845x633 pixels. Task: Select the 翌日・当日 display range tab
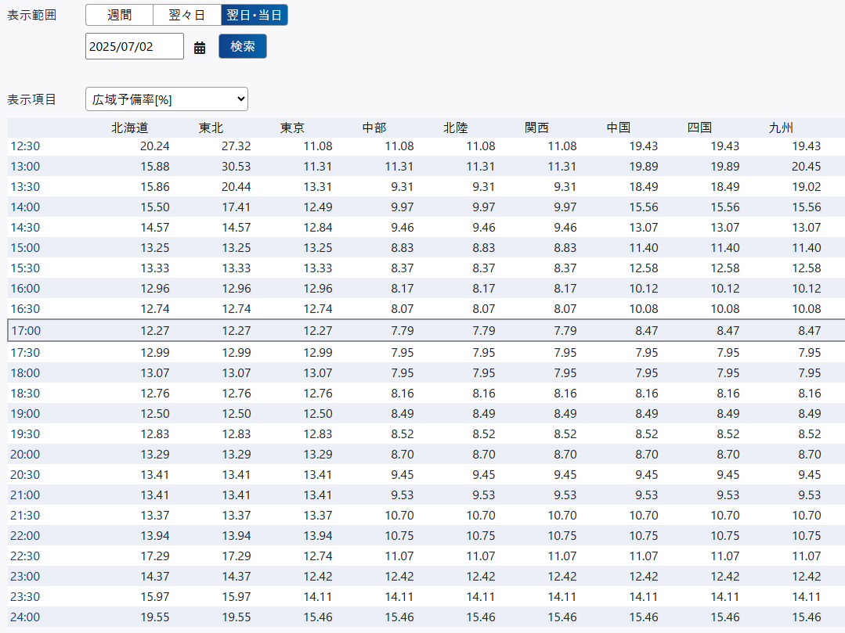255,15
